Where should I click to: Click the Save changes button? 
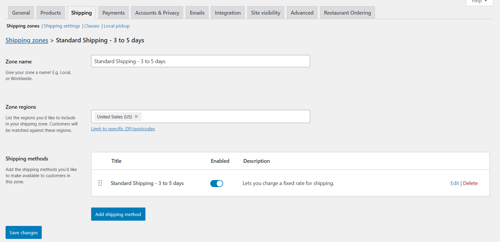(24, 232)
